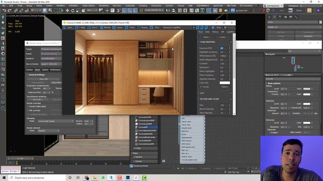The width and height of the screenshot is (323, 181).
Task: Open Chrome from the Windows taskbar
Action: (86, 177)
